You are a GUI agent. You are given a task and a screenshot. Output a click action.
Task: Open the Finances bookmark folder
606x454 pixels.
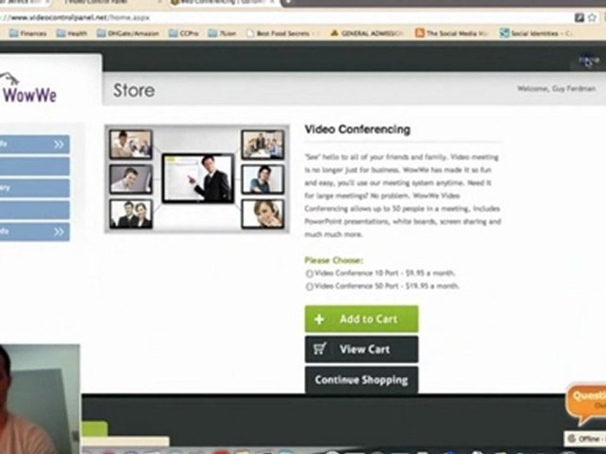pyautogui.click(x=28, y=33)
